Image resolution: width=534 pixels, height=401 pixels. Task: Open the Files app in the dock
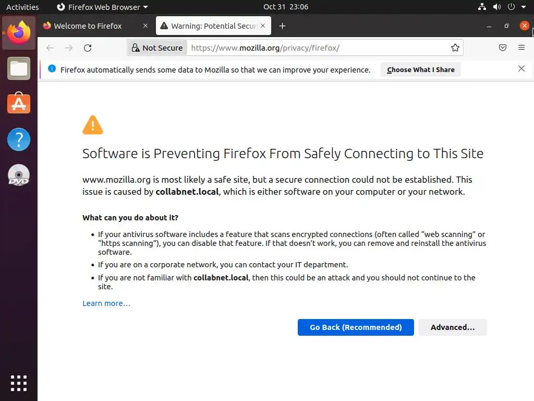(x=19, y=69)
